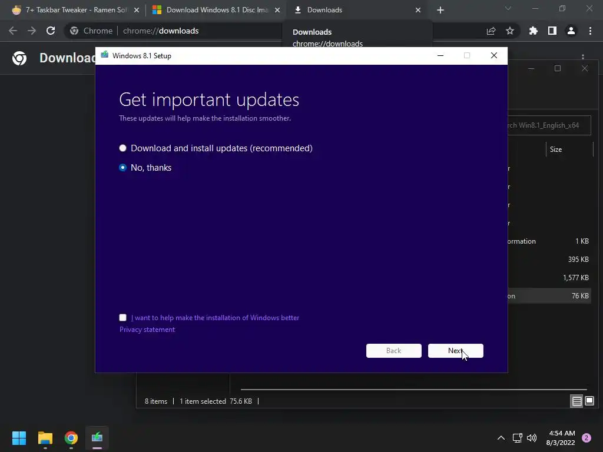Check I want to help make installation better

coord(122,317)
